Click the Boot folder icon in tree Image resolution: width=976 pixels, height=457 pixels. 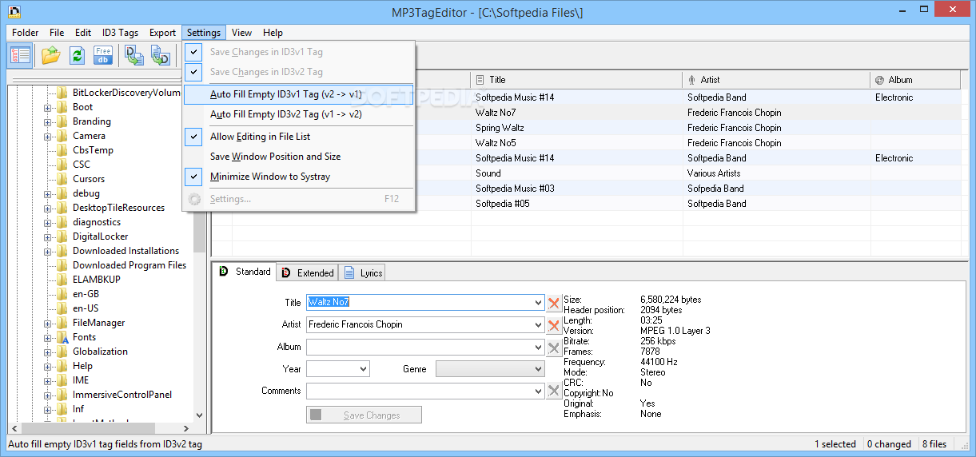pos(62,107)
